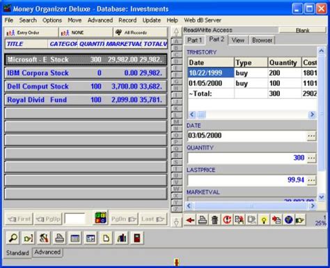Click the colorful four-square grid icon
The height and width of the screenshot is (268, 330).
pos(101,218)
